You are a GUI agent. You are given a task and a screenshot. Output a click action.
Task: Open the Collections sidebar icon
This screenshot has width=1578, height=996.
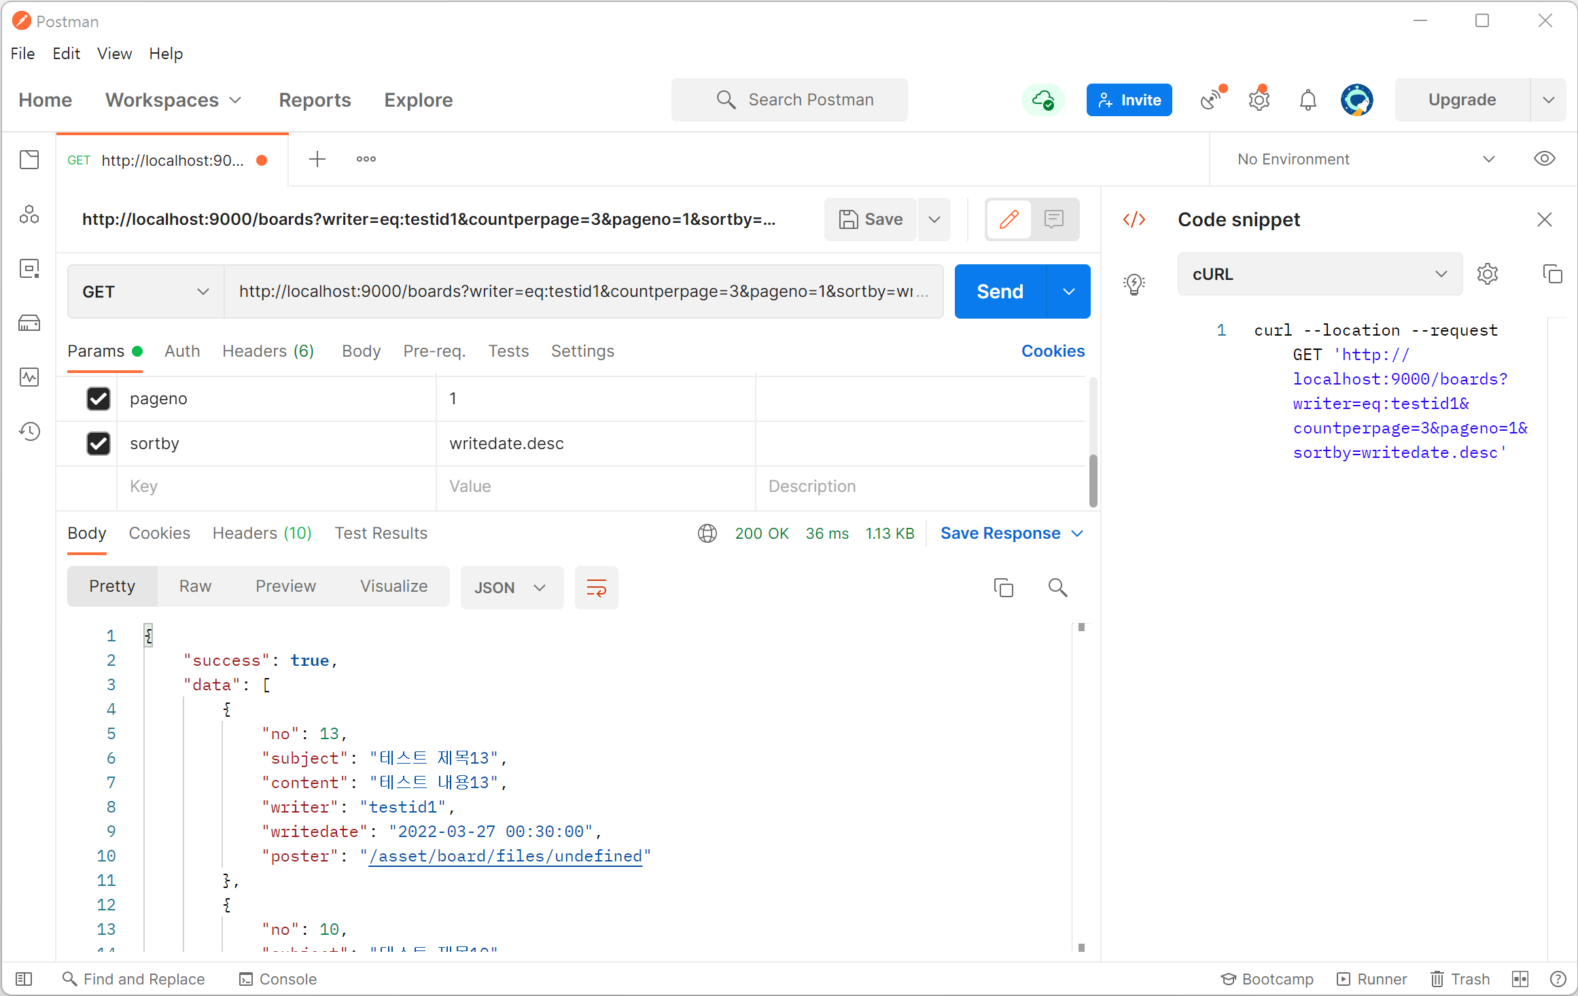(29, 160)
